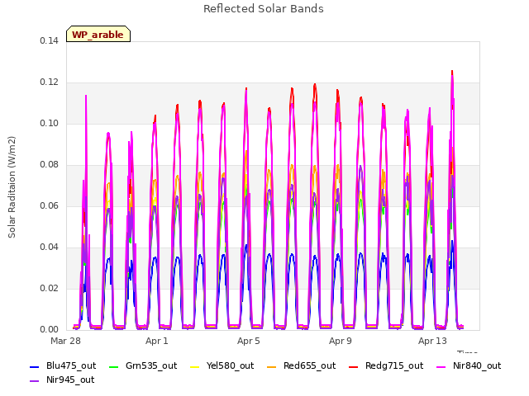Click the Mar 28 x-axis tick label
This screenshot has width=529, height=396.
[65, 341]
